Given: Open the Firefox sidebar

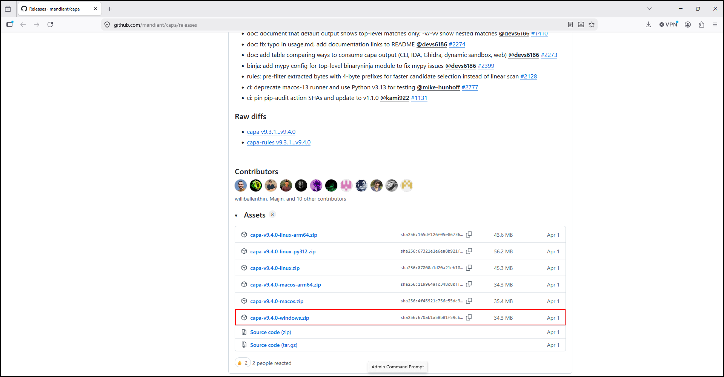Looking at the screenshot, I should [x=10, y=25].
